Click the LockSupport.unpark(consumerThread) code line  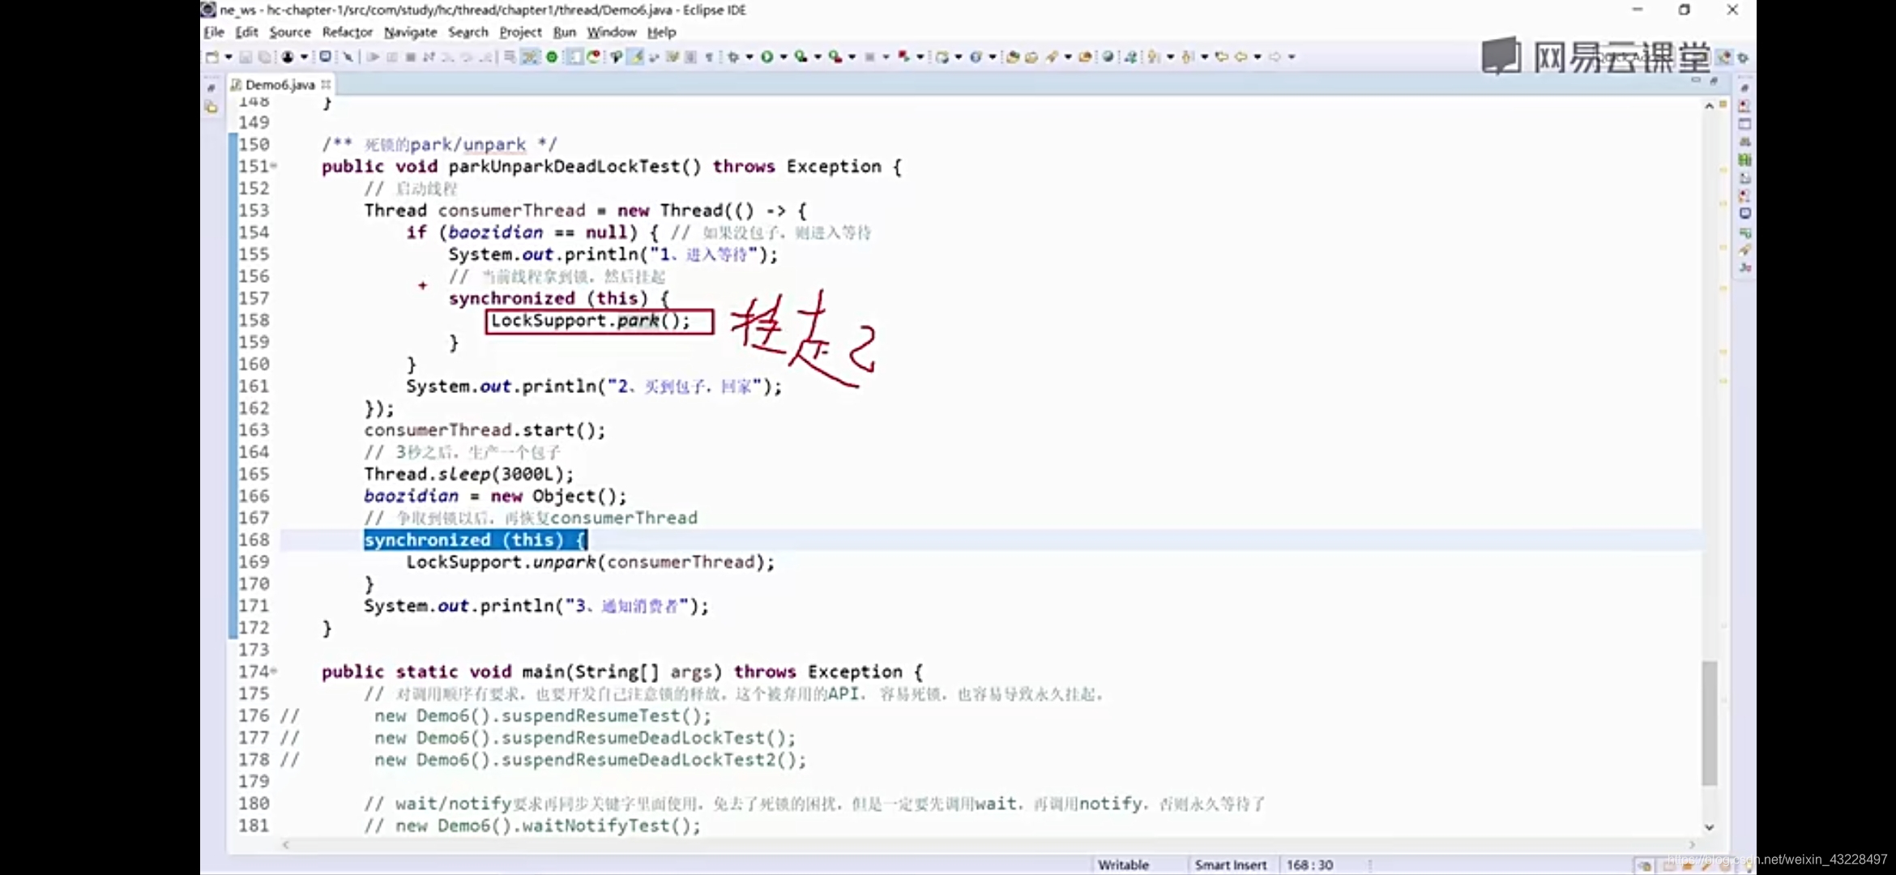590,561
